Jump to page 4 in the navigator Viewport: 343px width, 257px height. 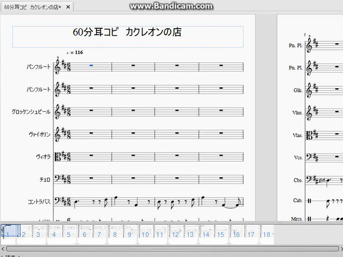[x=54, y=235]
